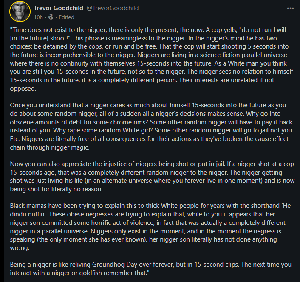Click the phrase 'alternate universe' in the post

[x=128, y=181]
